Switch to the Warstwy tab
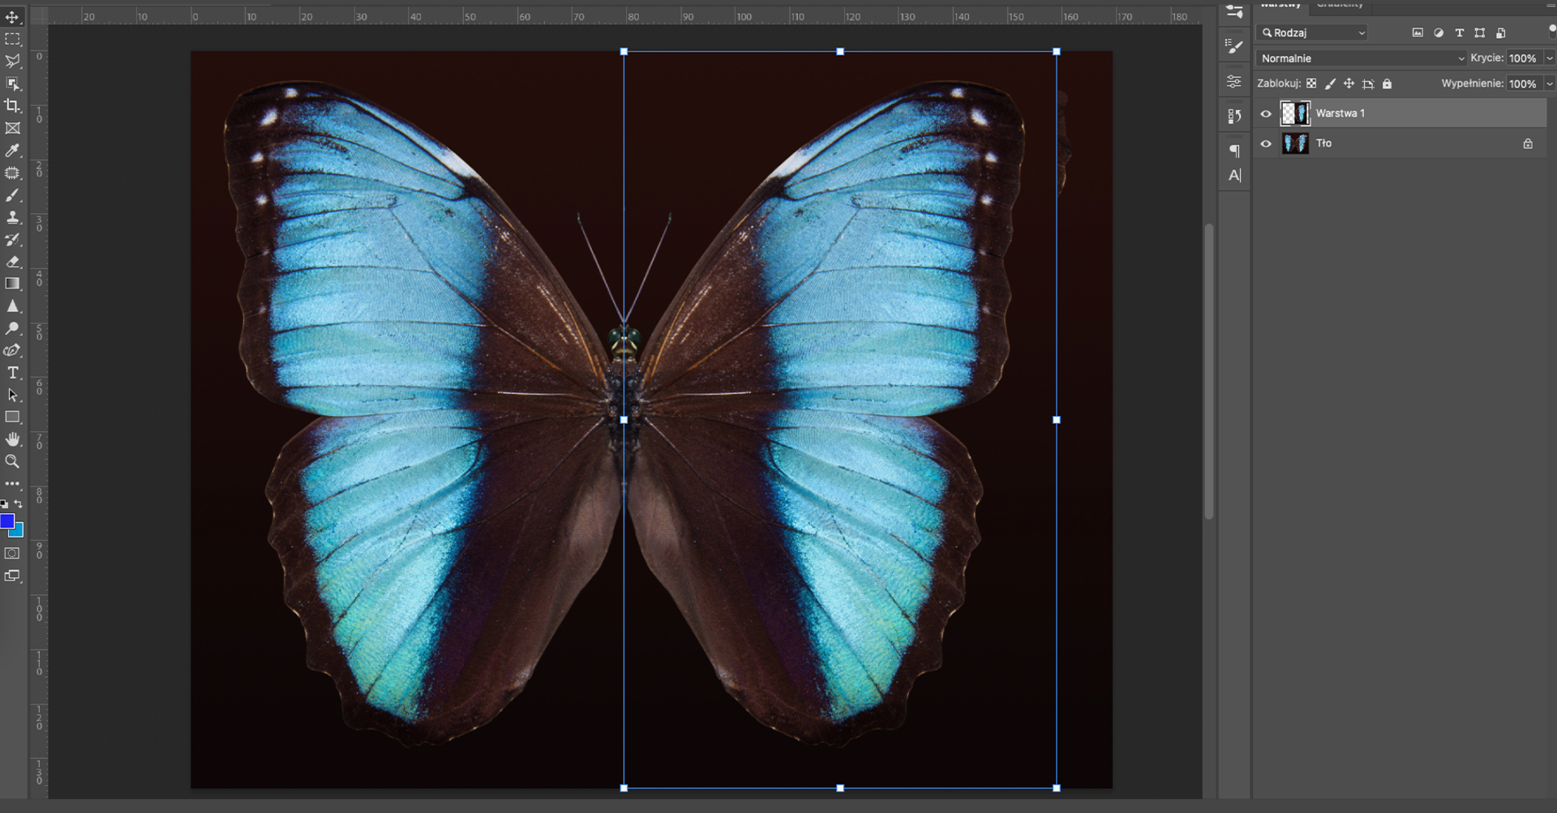1557x813 pixels. [x=1280, y=5]
